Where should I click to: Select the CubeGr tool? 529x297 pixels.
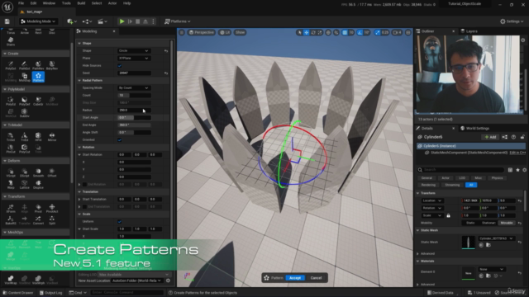pyautogui.click(x=38, y=101)
